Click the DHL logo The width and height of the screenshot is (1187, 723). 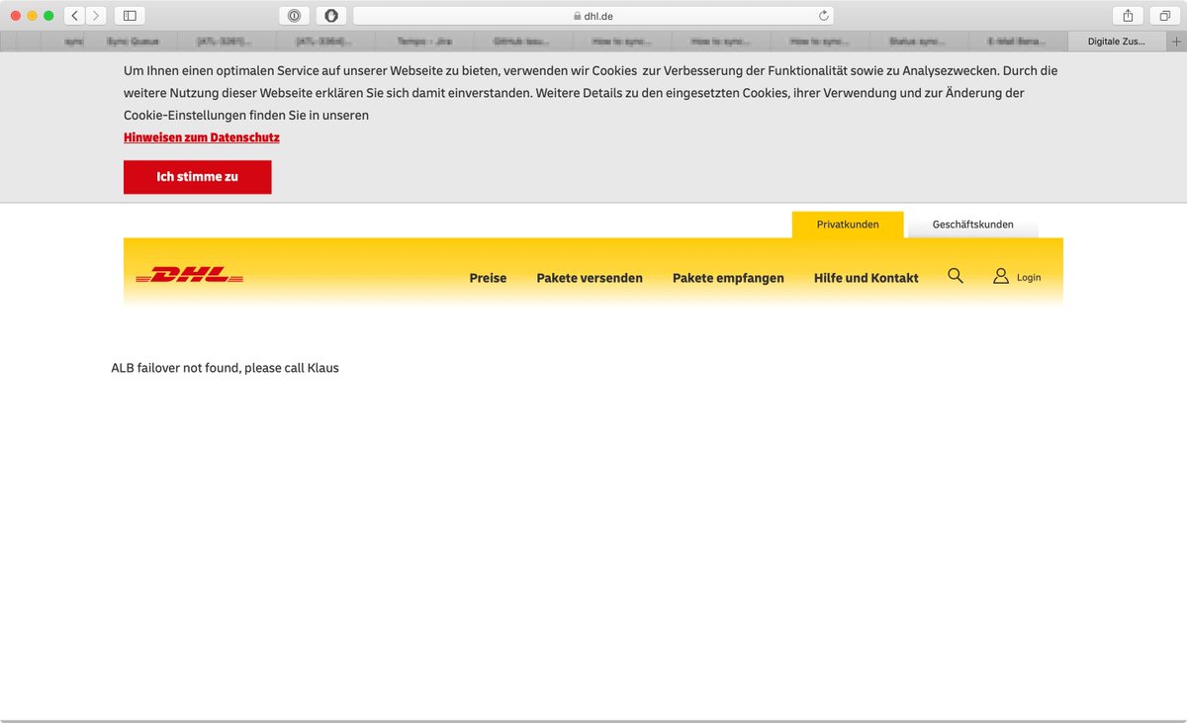189,275
